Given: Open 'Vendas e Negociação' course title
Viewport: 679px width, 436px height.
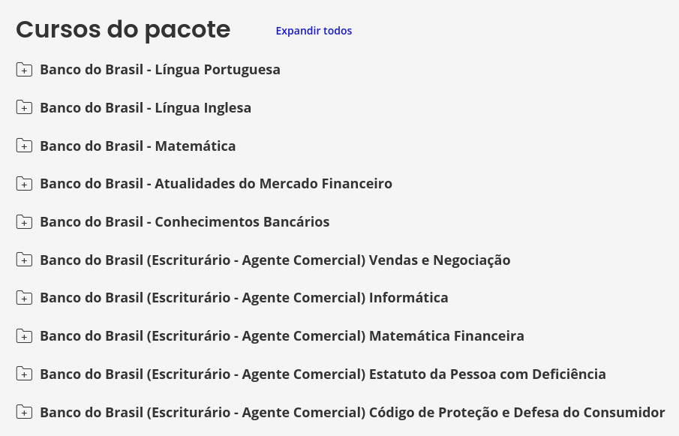Looking at the screenshot, I should pos(440,260).
